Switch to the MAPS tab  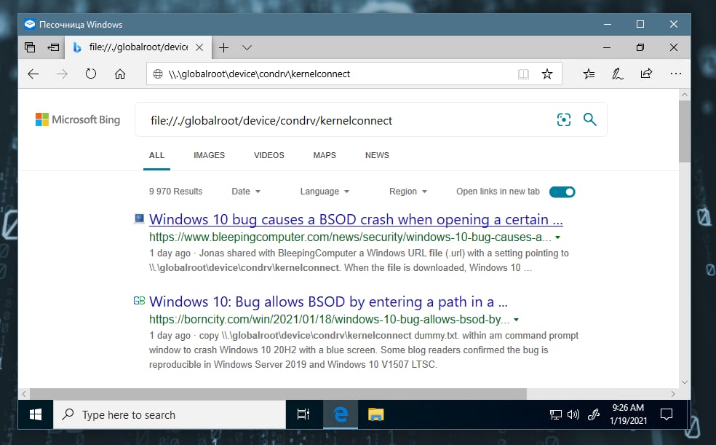(325, 155)
